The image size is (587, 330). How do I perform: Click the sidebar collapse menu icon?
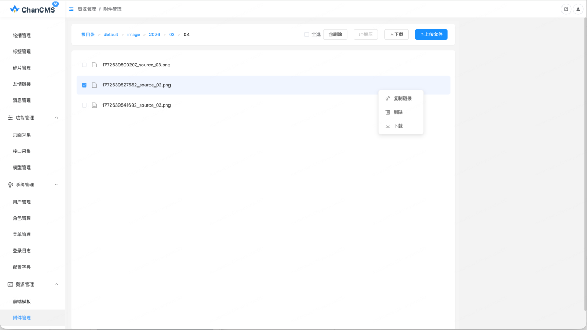[x=71, y=9]
